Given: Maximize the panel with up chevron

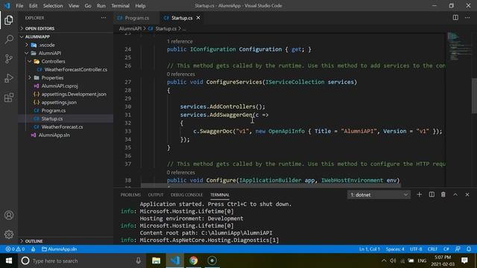Looking at the screenshot, I should (455, 194).
